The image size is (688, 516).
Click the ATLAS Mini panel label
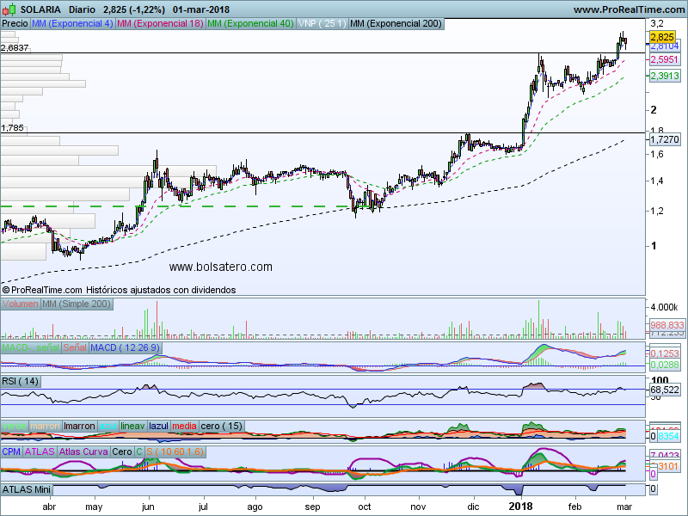tap(28, 489)
